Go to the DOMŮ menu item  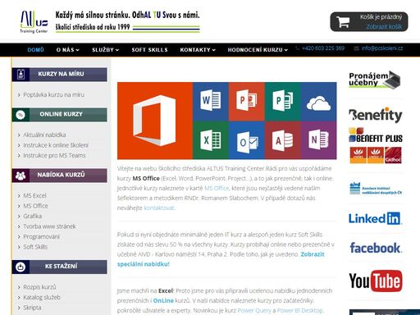point(35,50)
